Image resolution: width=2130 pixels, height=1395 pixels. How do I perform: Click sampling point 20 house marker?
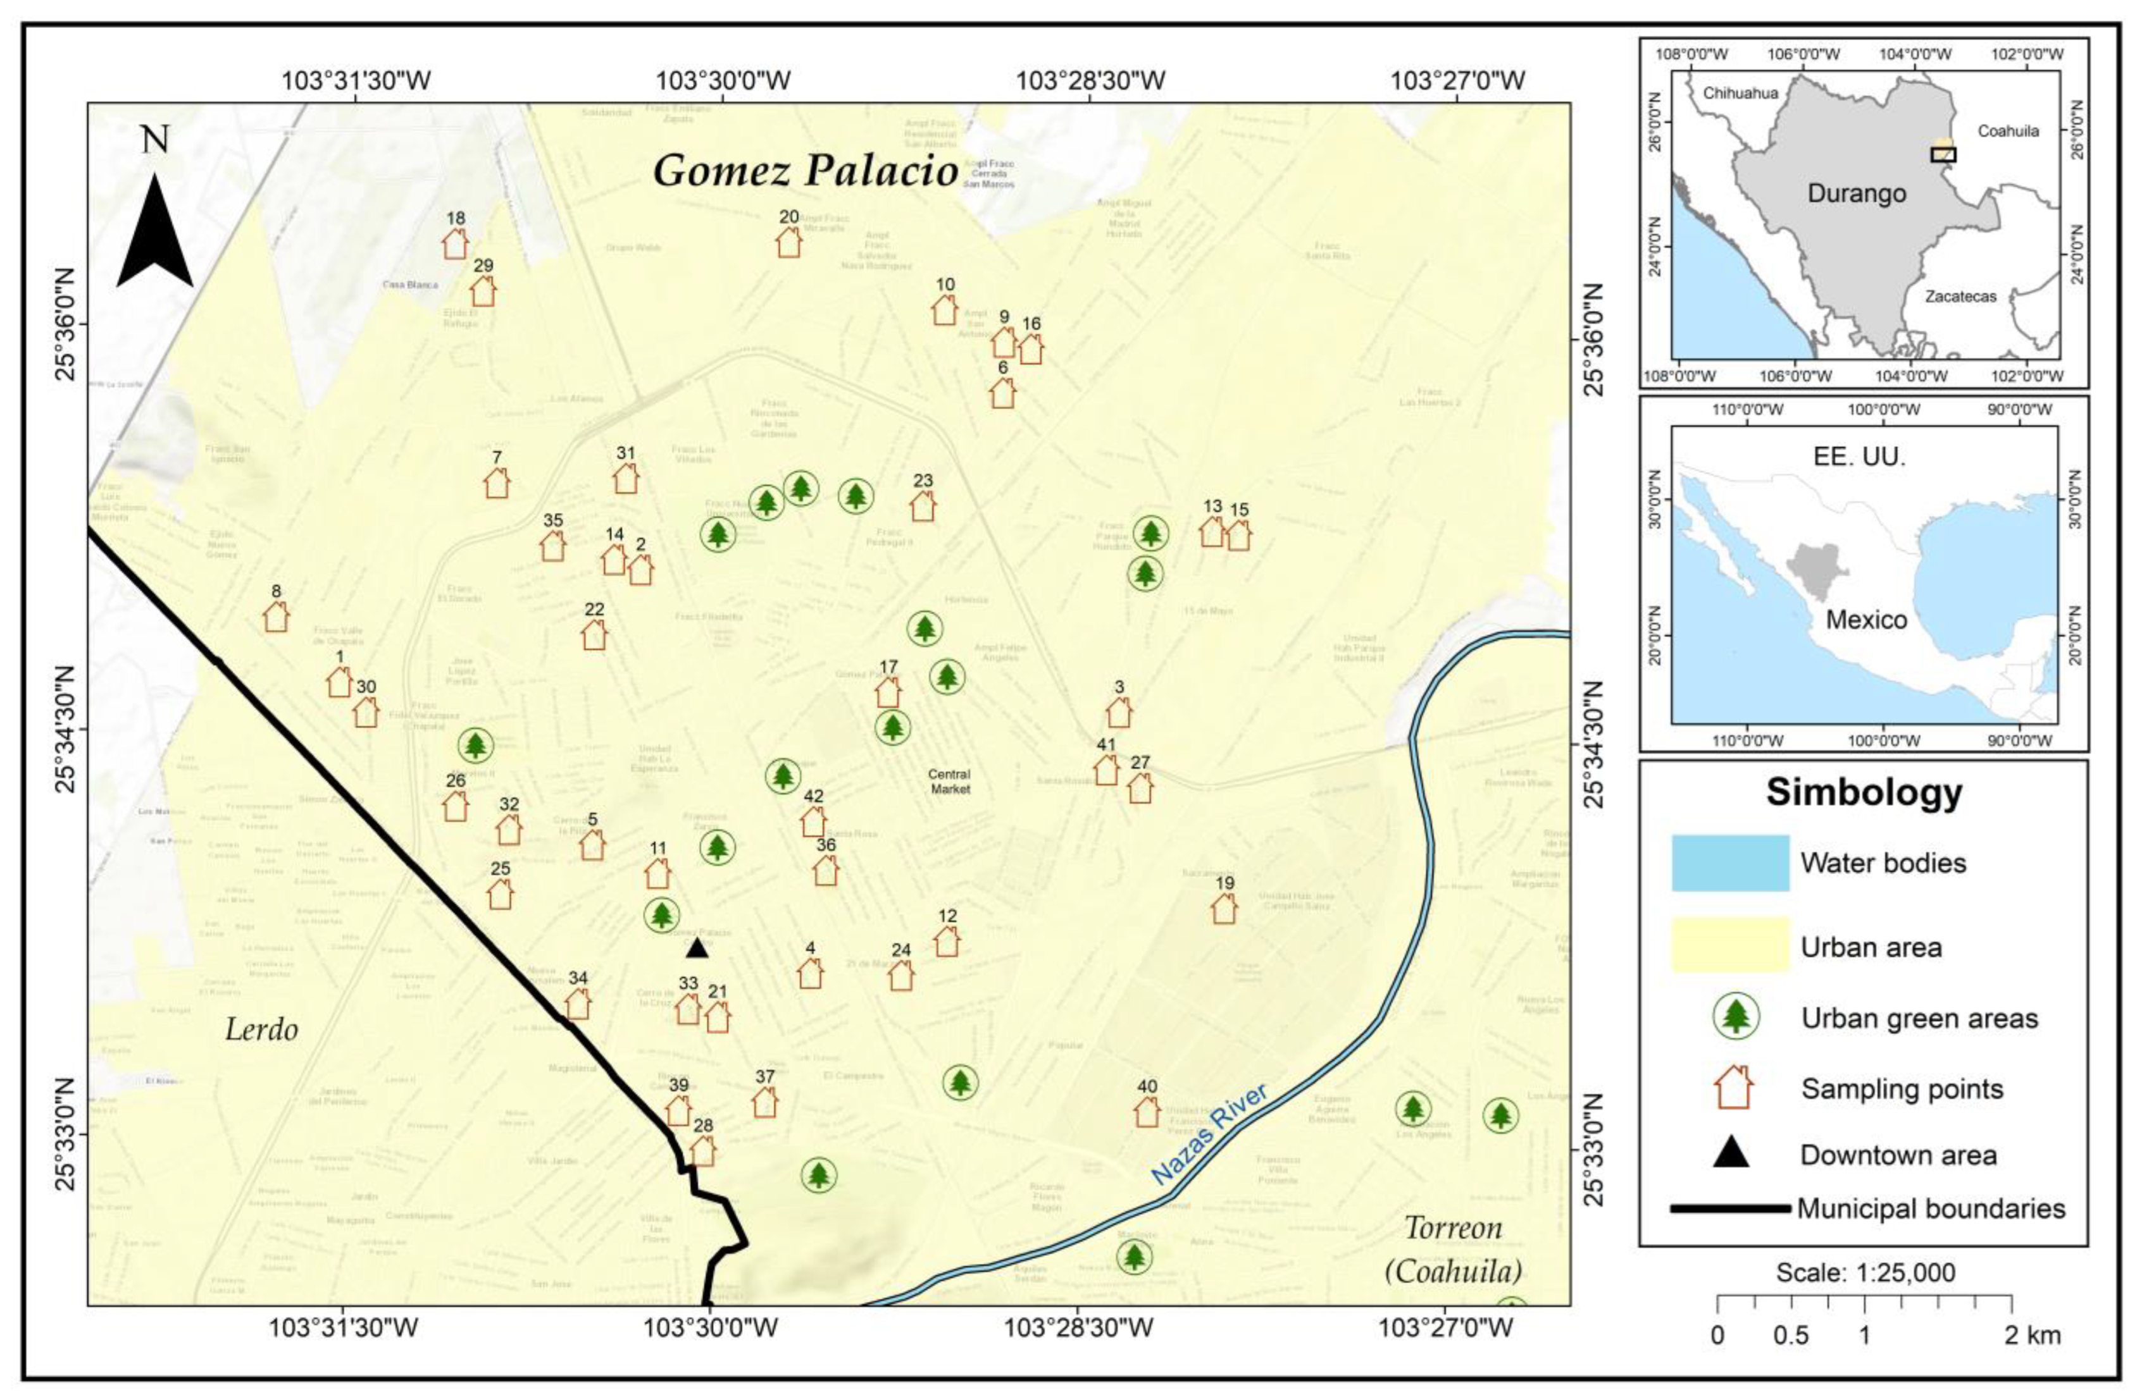[x=788, y=242]
